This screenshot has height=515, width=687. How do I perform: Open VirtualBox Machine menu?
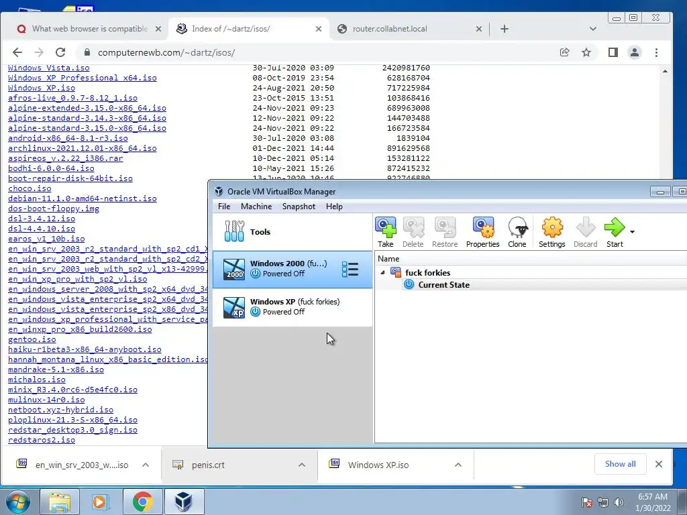(x=256, y=207)
